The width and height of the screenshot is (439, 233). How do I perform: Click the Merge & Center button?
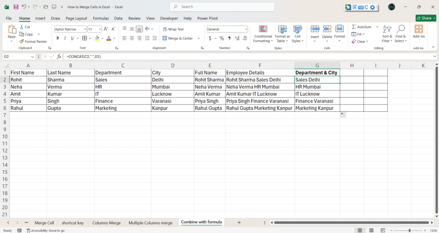tap(177, 38)
